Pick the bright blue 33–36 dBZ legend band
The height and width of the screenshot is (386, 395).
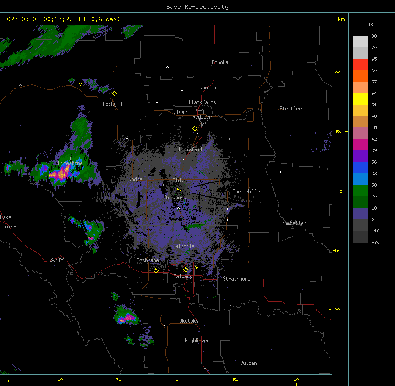360,168
